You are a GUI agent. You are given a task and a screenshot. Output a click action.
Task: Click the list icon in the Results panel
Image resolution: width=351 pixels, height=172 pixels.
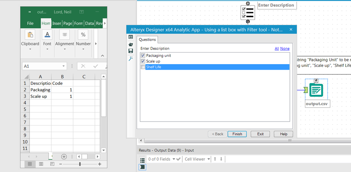(142, 160)
